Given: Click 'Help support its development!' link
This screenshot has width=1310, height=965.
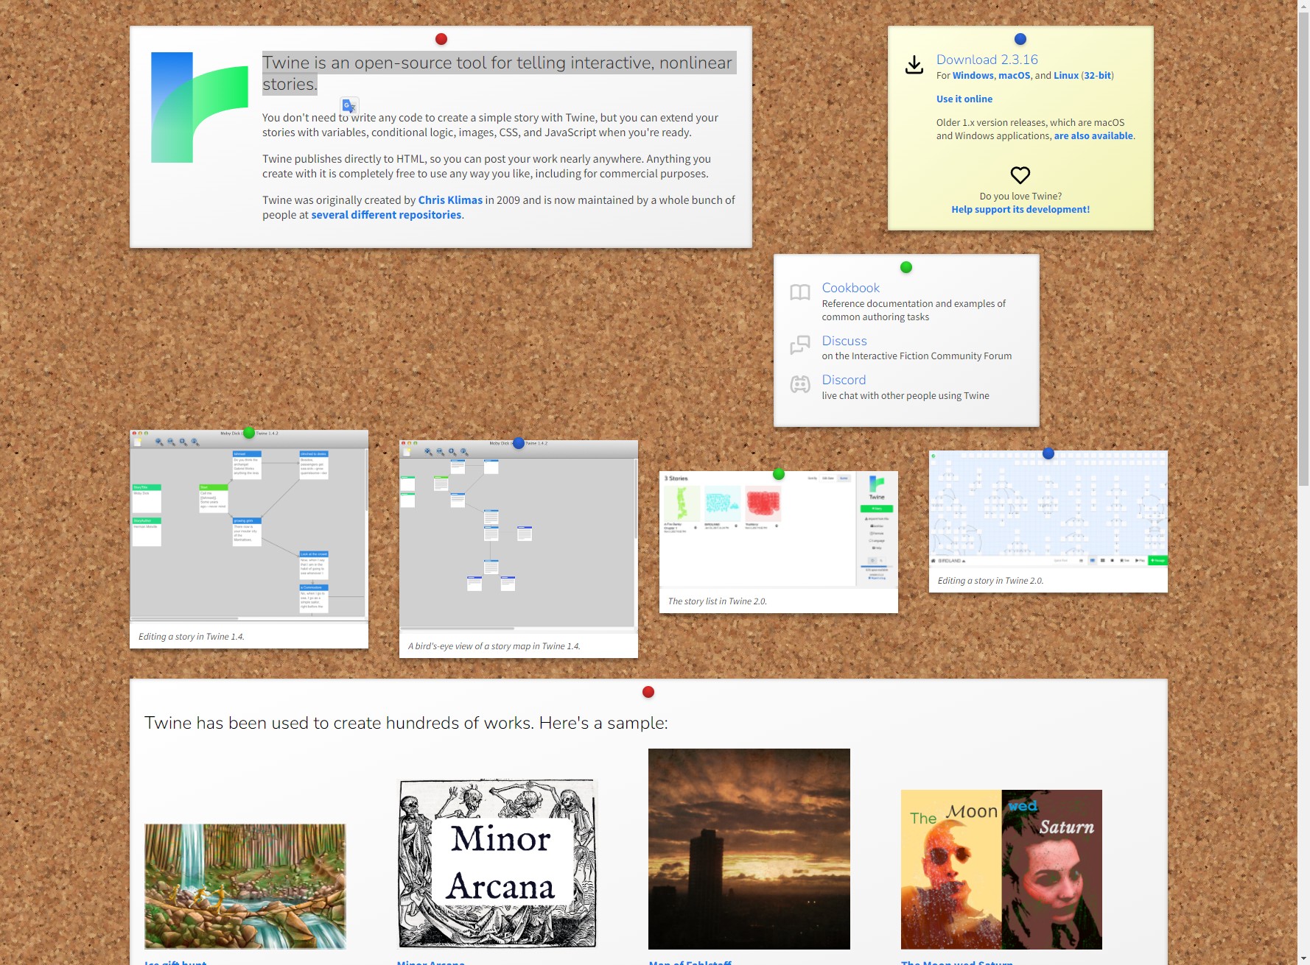Looking at the screenshot, I should click(x=1020, y=209).
